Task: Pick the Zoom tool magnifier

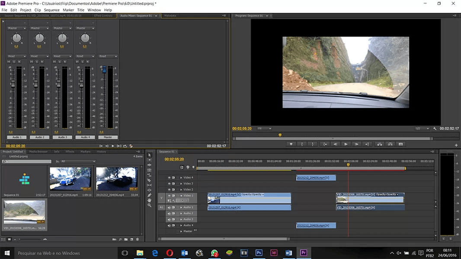Action: click(150, 205)
